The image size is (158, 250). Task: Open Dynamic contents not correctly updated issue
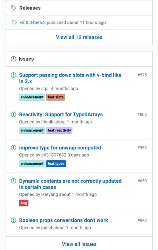(x=70, y=184)
